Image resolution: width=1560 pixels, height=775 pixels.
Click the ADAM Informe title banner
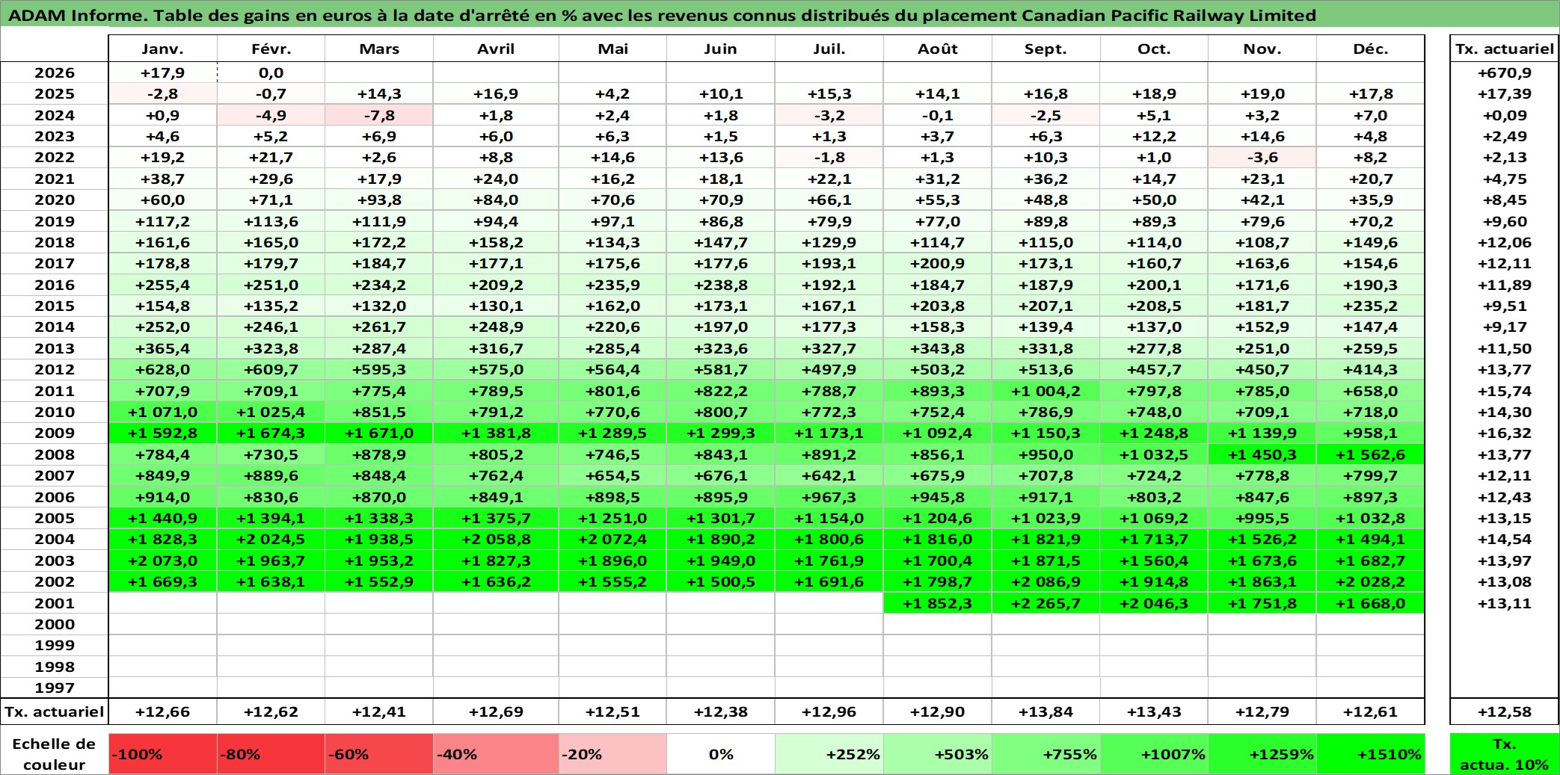[780, 15]
